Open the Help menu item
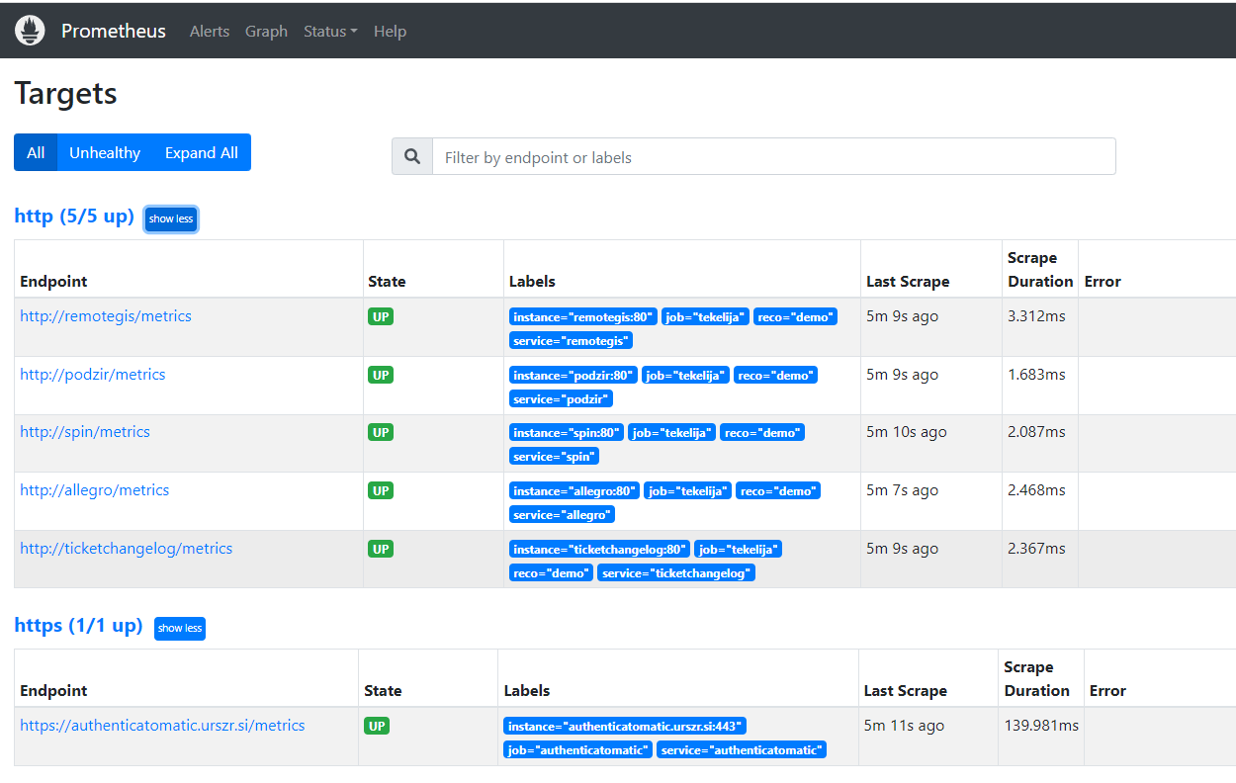 click(390, 32)
